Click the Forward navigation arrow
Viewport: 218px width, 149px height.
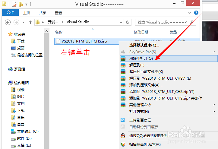click(16, 22)
